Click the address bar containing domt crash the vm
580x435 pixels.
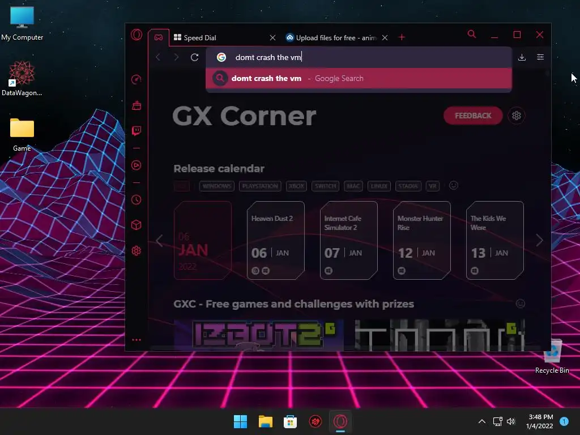(359, 57)
